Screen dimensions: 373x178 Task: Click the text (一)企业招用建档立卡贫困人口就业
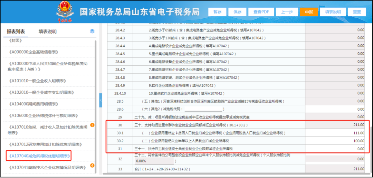pyautogui.click(x=214, y=133)
